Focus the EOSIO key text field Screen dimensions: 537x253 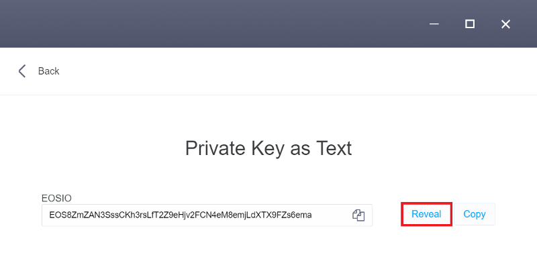[x=207, y=215]
